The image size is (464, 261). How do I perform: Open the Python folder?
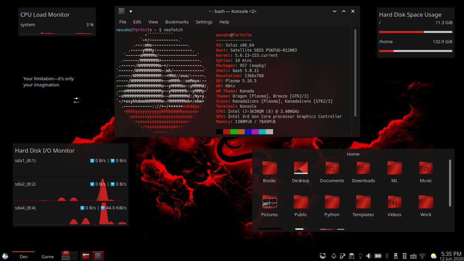(332, 206)
